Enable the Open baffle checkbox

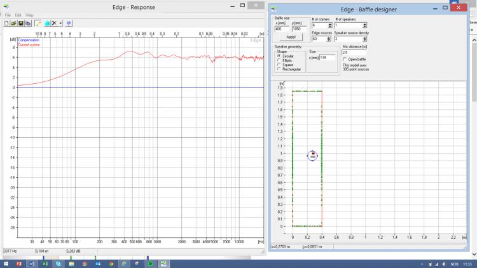[344, 59]
